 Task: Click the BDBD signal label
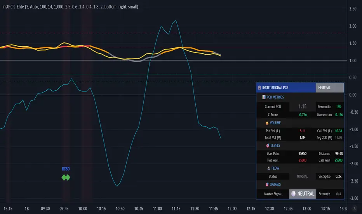click(66, 169)
